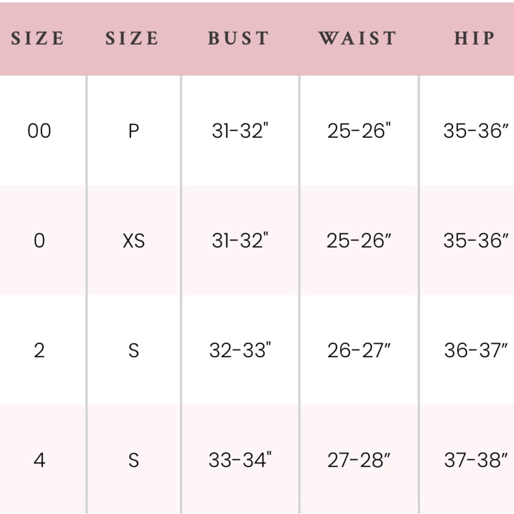The height and width of the screenshot is (514, 514).
Task: Select the numeric size 4 cell
Action: point(40,460)
